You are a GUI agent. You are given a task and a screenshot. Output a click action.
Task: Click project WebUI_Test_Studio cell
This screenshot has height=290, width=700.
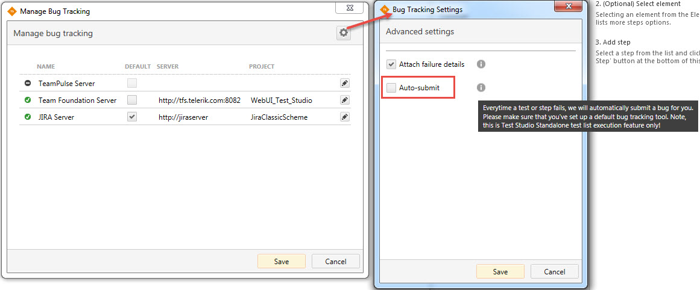coord(281,100)
